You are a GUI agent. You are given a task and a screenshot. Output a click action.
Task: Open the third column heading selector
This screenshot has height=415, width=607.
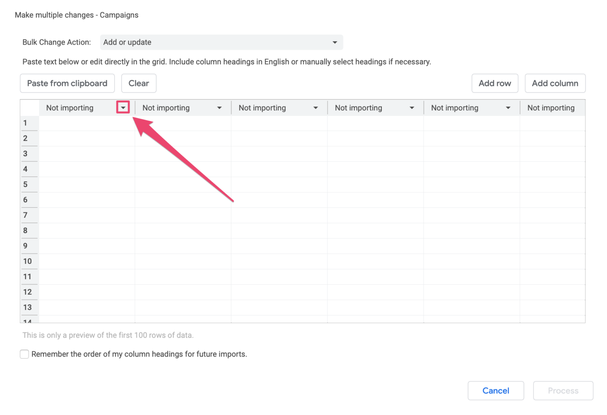(x=316, y=107)
